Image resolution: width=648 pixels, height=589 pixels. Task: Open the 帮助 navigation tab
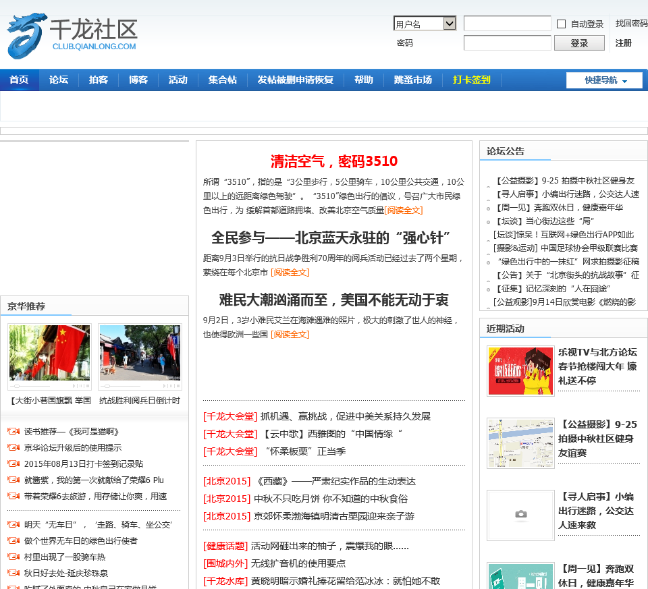click(364, 80)
